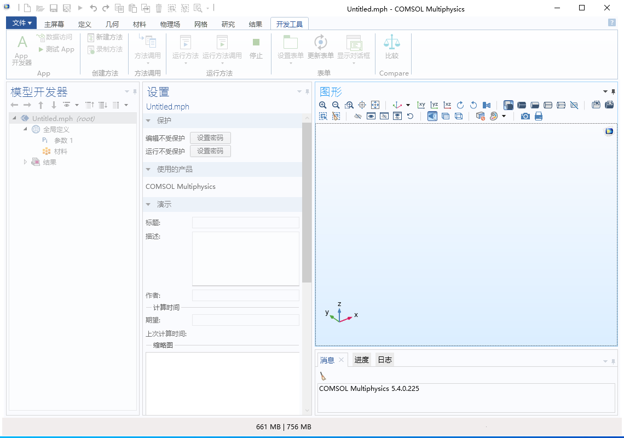Toggle the orthographic projection highlighted button
This screenshot has height=438, width=624.
[x=432, y=116]
